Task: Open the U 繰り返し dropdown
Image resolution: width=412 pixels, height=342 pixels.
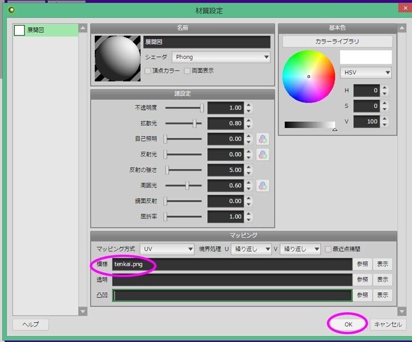Action: pyautogui.click(x=251, y=249)
